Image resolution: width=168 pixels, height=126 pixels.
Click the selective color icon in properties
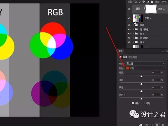point(121,57)
